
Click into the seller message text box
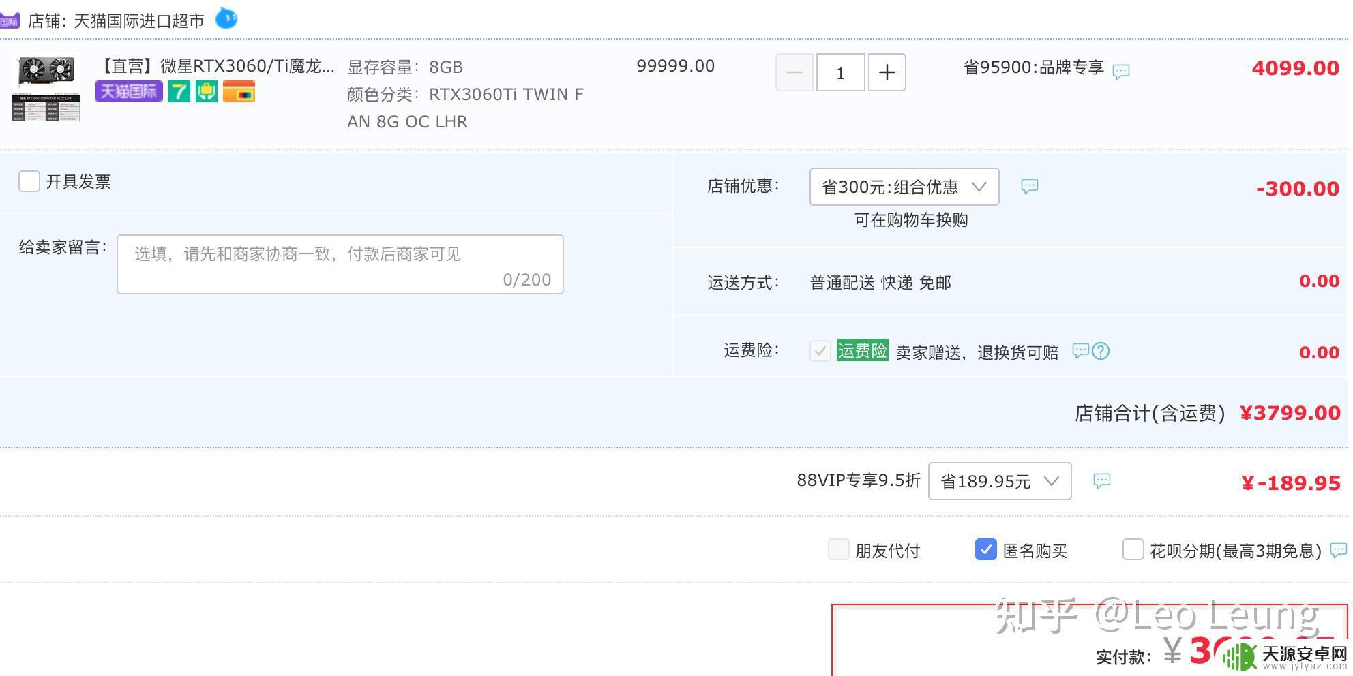pyautogui.click(x=340, y=264)
